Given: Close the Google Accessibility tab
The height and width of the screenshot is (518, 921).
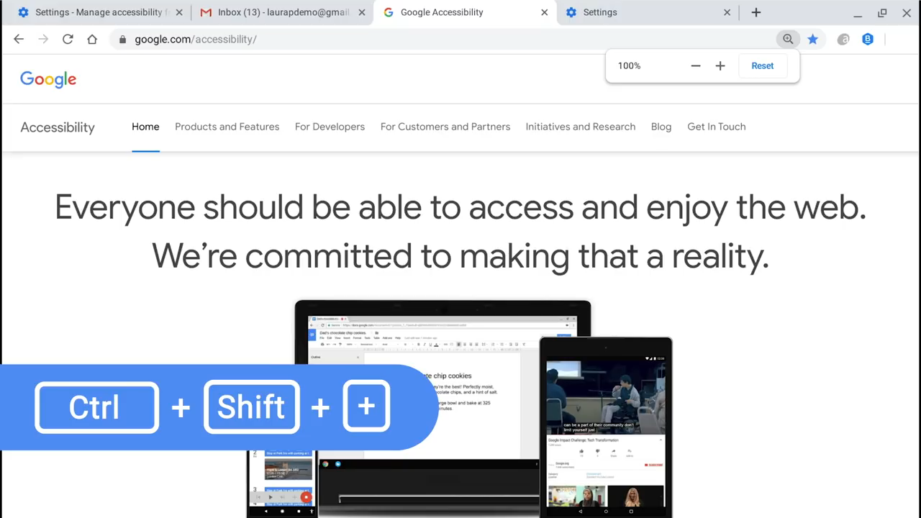Looking at the screenshot, I should (544, 12).
